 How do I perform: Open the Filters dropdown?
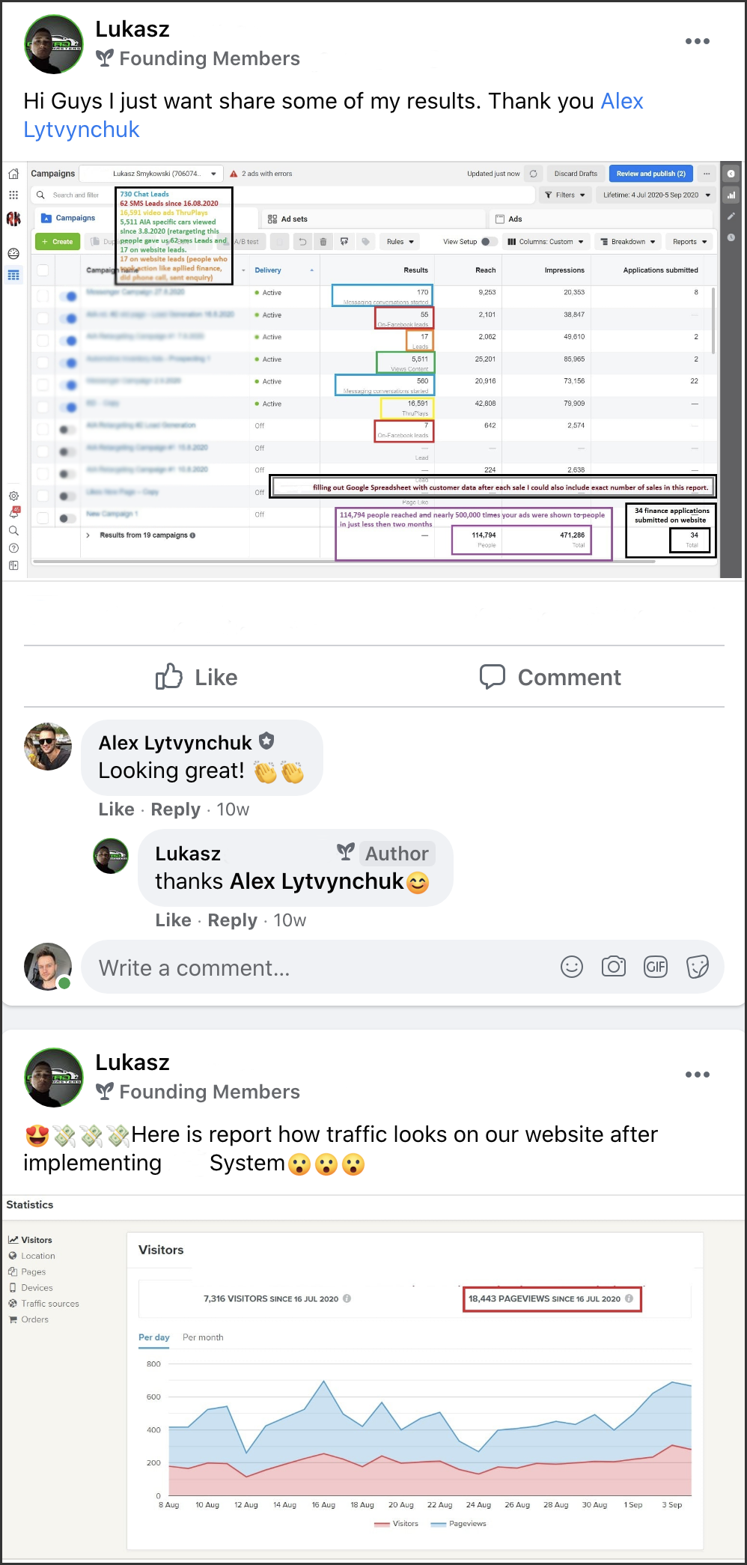565,195
